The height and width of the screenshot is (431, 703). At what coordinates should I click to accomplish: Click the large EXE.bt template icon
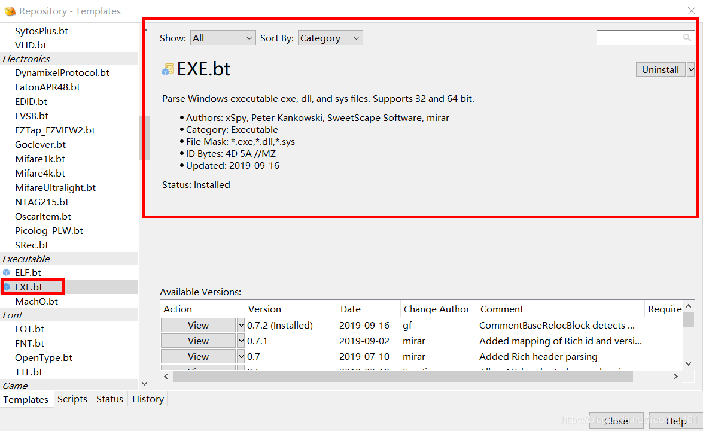[x=168, y=69]
